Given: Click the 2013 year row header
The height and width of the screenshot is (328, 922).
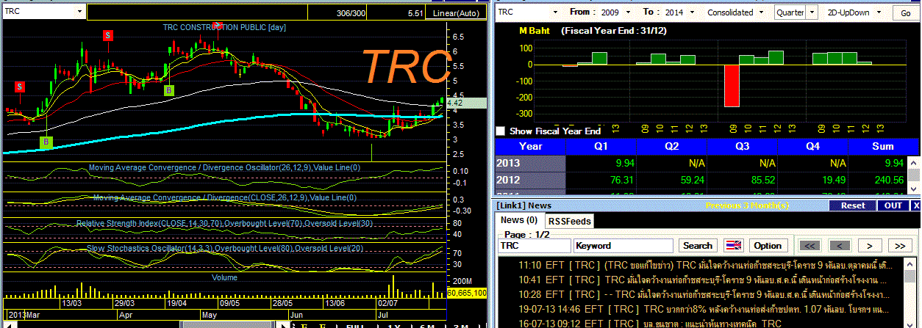Looking at the screenshot, I should click(x=530, y=163).
